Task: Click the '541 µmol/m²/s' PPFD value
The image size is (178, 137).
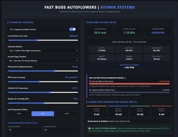Action: [x=71, y=77]
